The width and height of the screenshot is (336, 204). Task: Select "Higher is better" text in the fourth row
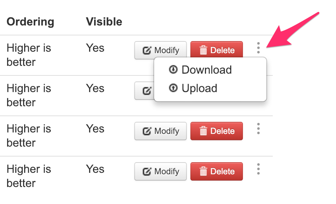click(29, 176)
